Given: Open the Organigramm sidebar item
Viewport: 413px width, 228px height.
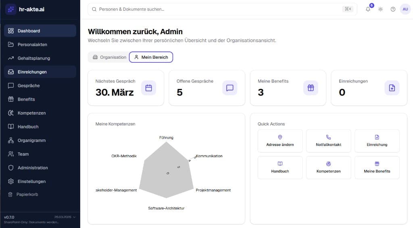Looking at the screenshot, I should (31, 140).
